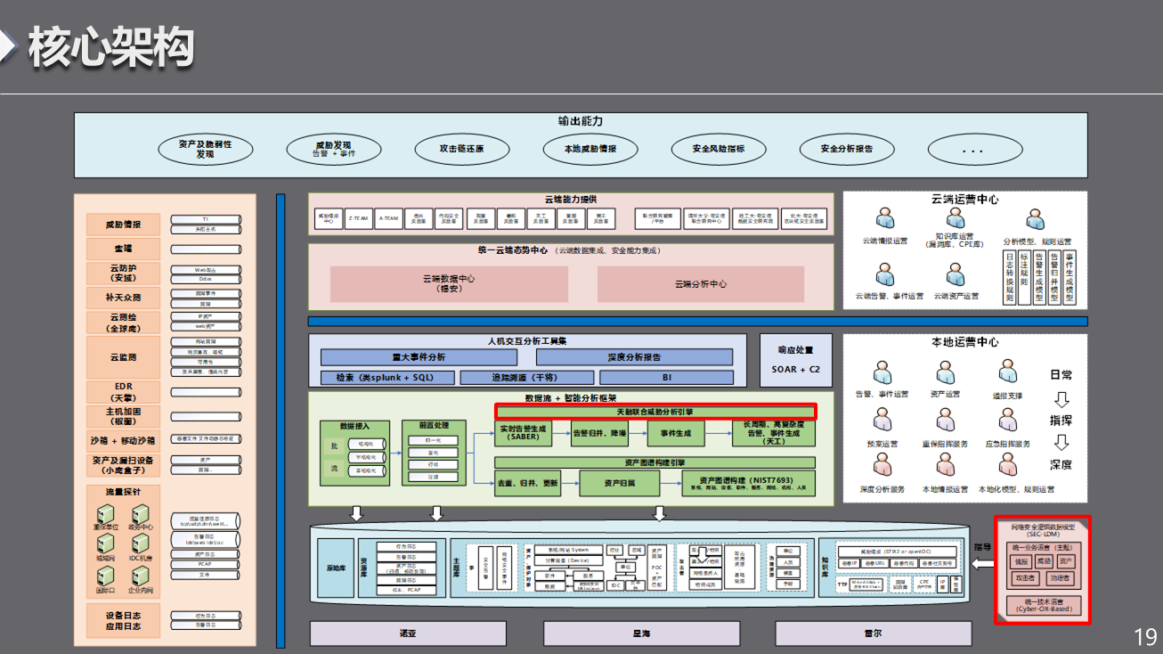
Task: Click the 事件生成 box
Action: pos(676,434)
